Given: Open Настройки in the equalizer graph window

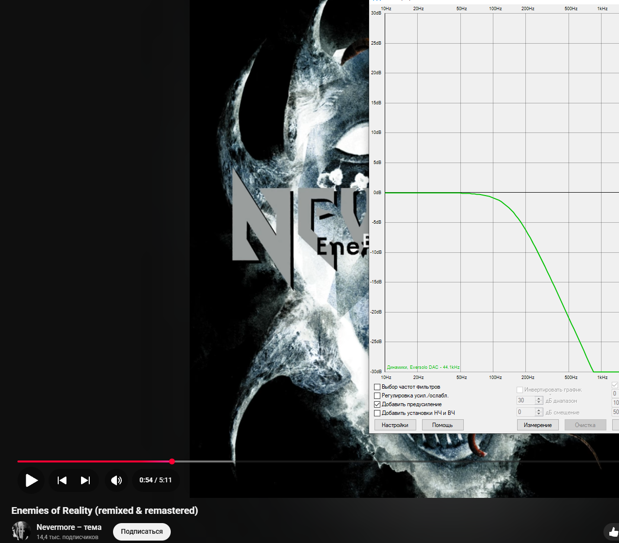Looking at the screenshot, I should (395, 425).
